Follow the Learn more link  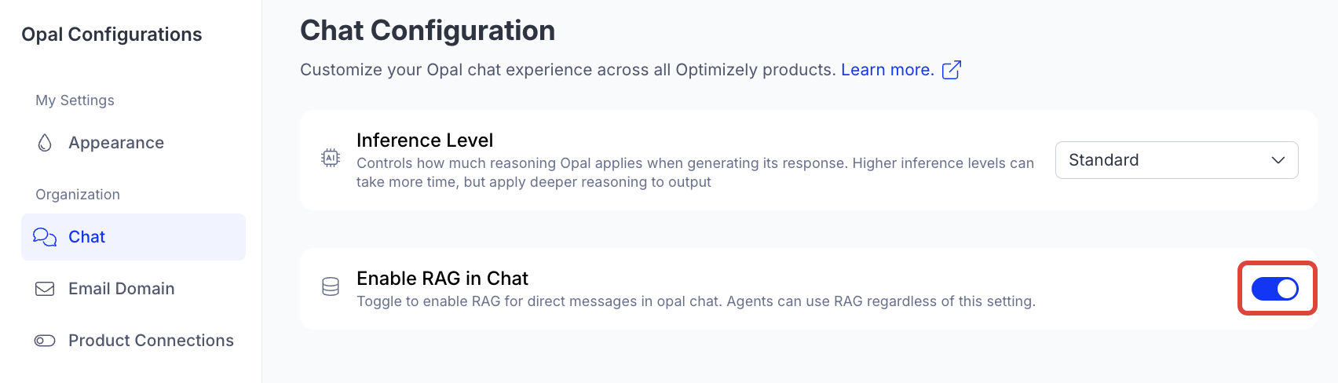coord(887,70)
